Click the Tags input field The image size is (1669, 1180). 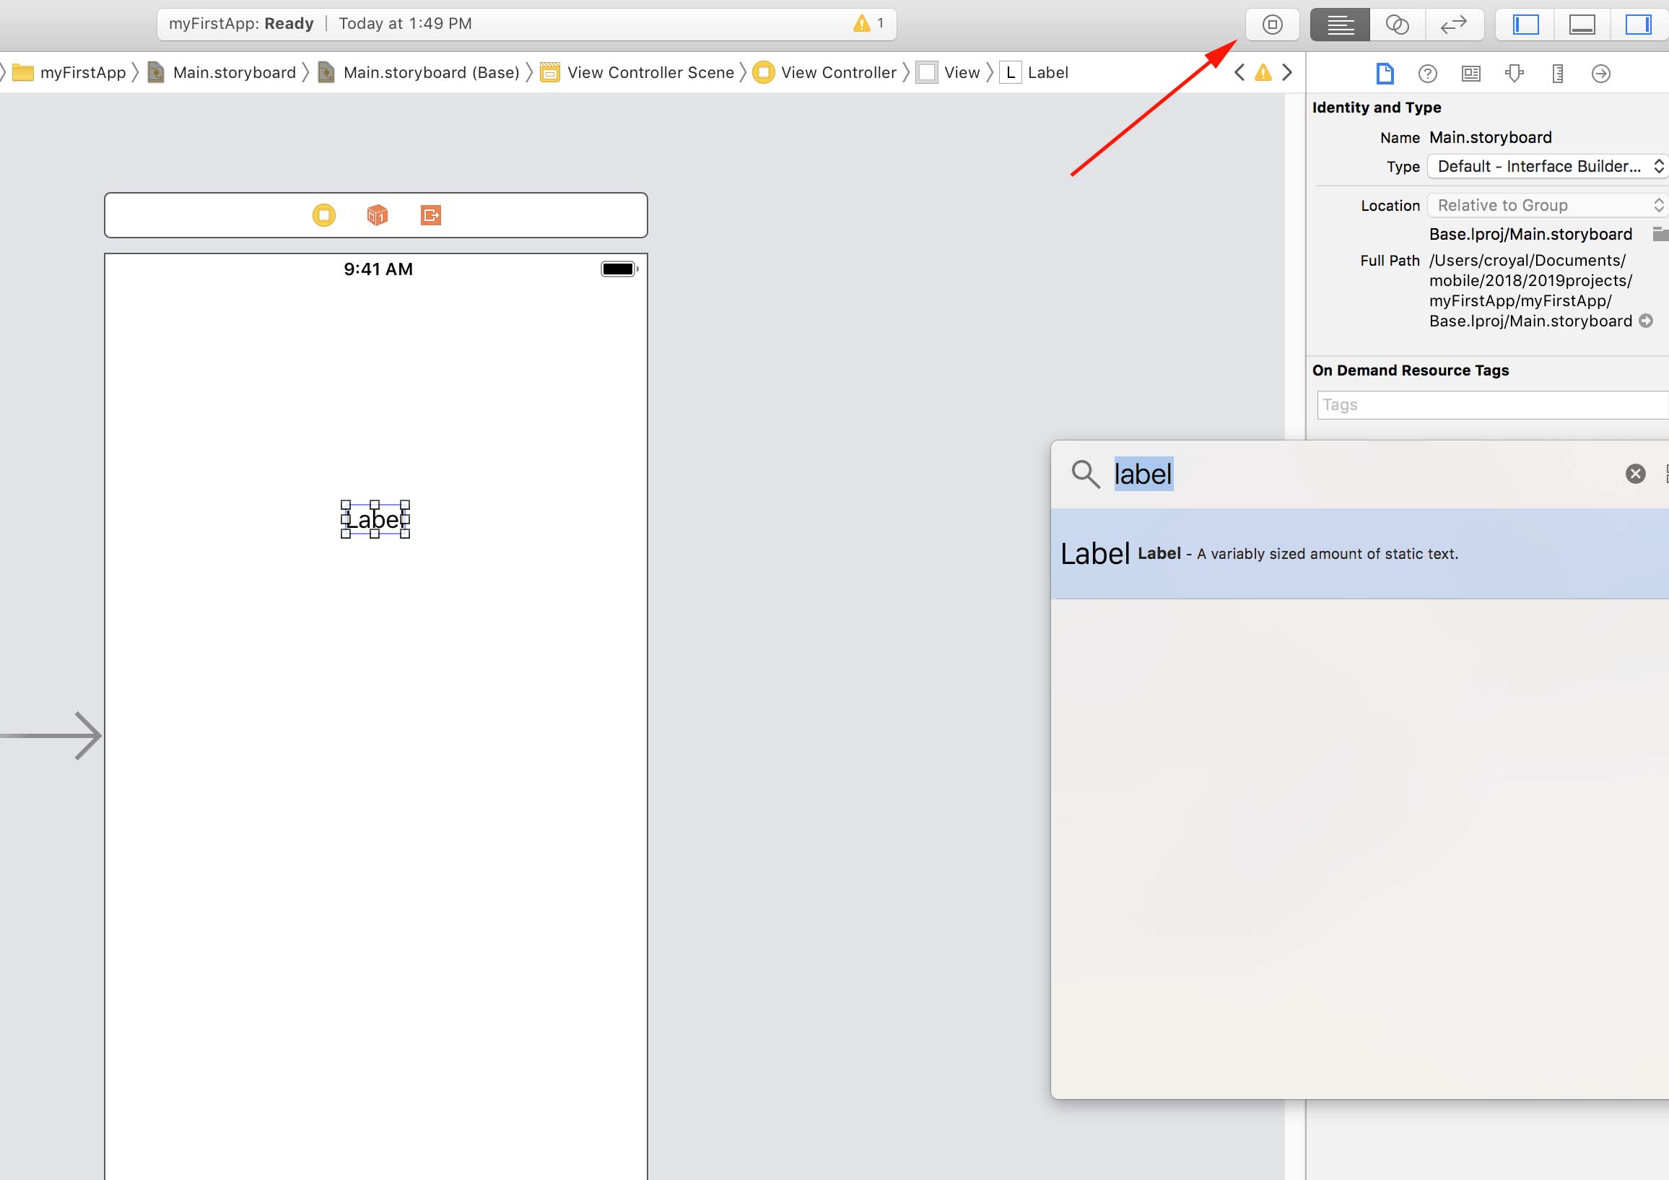[1490, 405]
